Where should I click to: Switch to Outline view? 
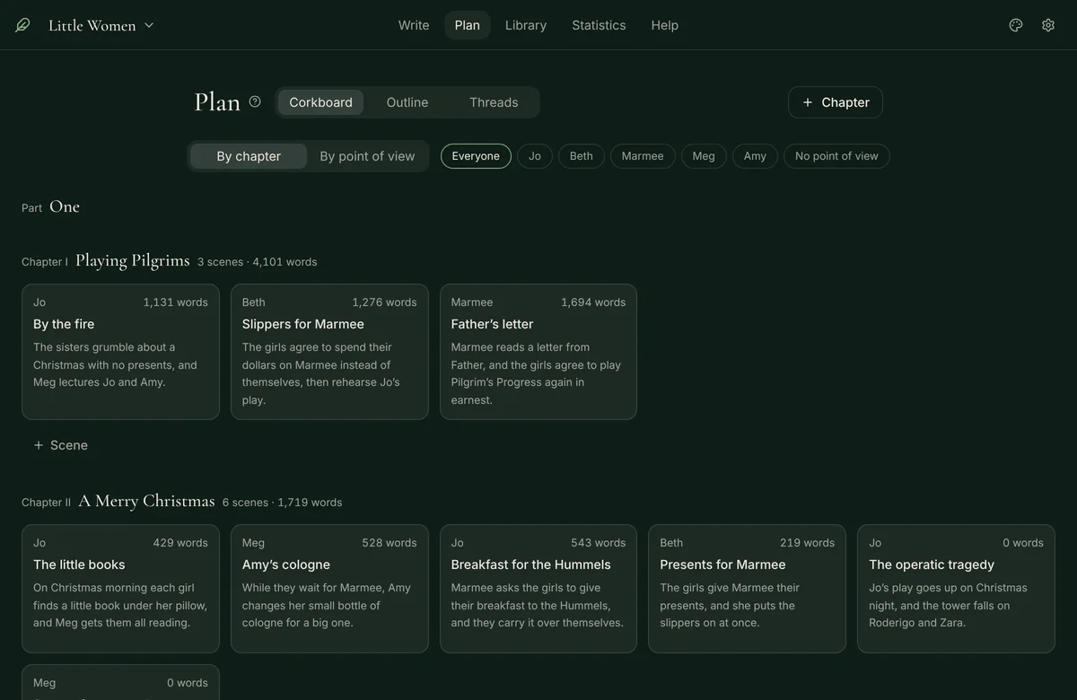407,102
